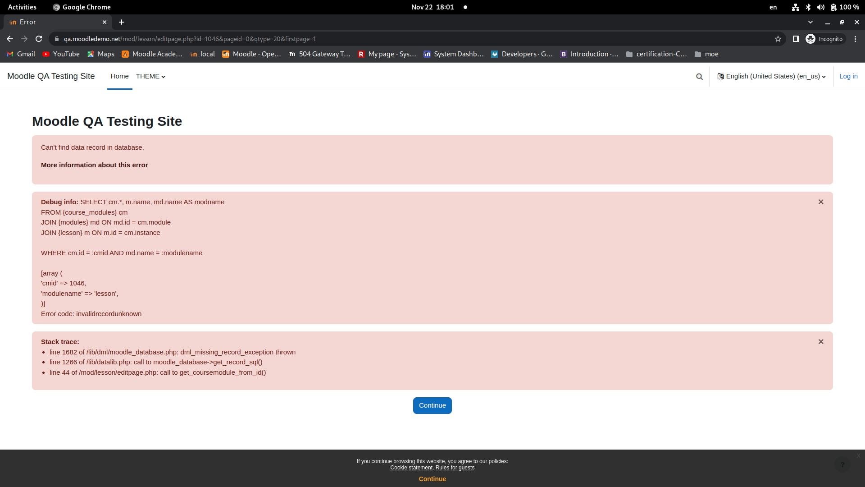The image size is (865, 487).
Task: Open Chrome three-dot menu
Action: (855, 39)
